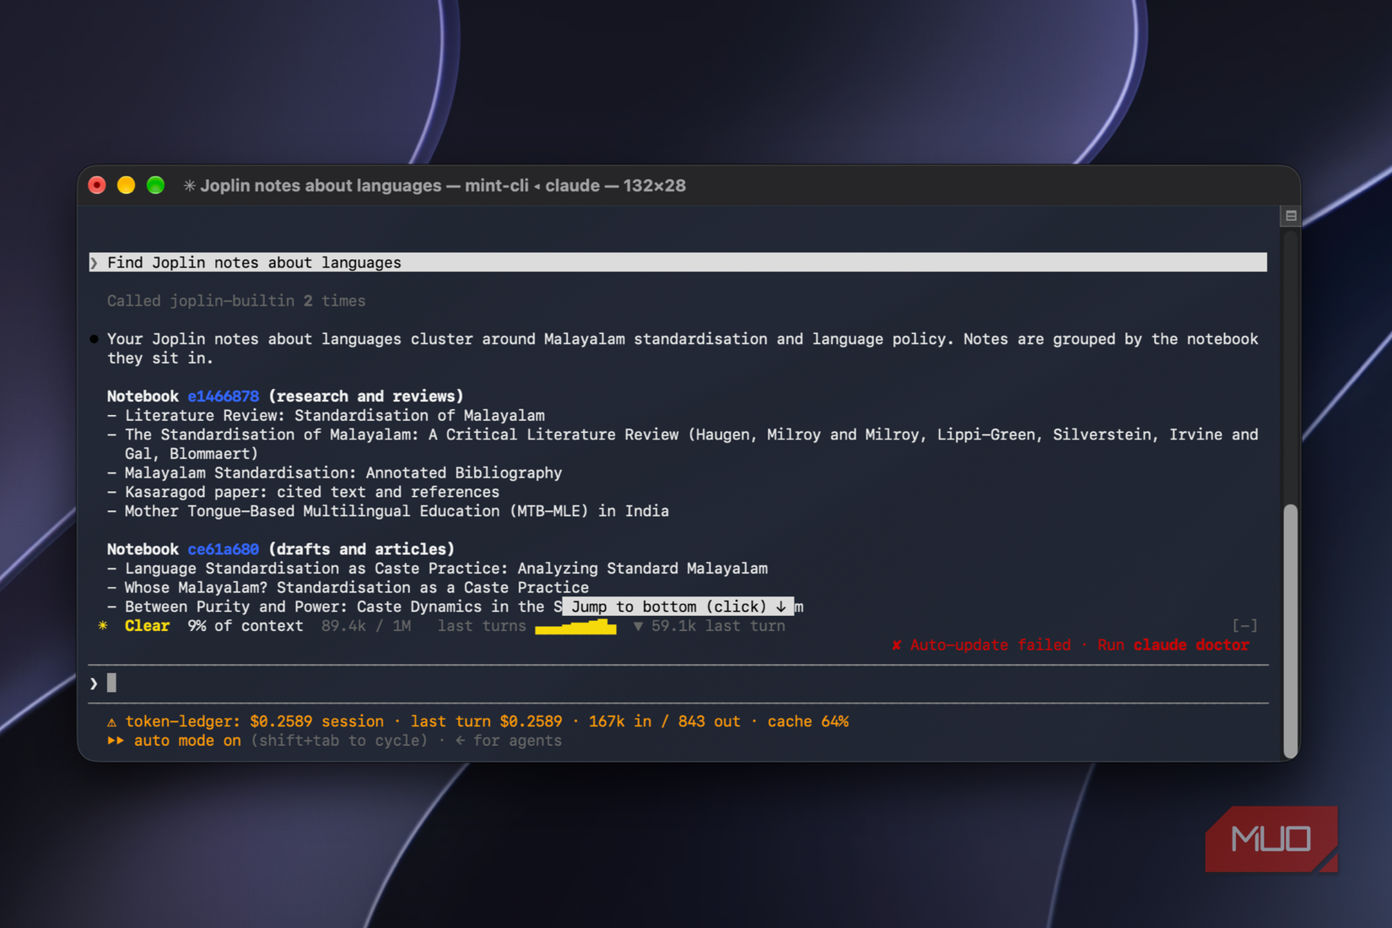Click 'claude doctor' command text
Image resolution: width=1392 pixels, height=928 pixels.
(x=1191, y=645)
